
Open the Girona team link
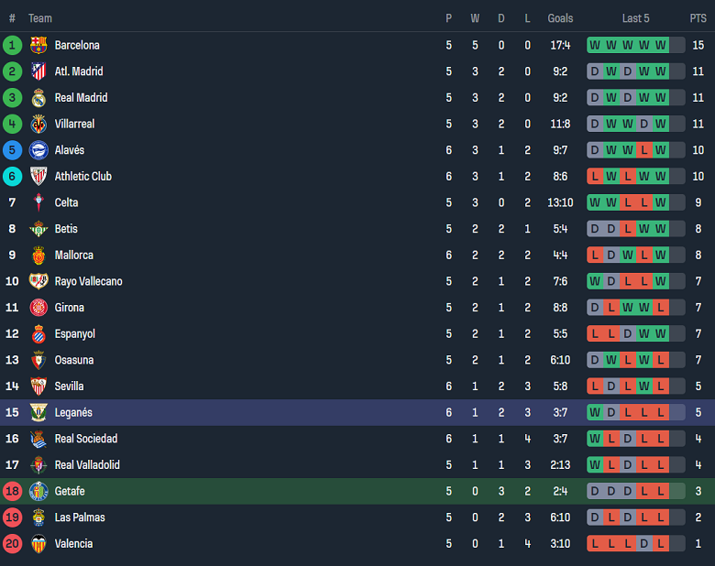click(69, 308)
